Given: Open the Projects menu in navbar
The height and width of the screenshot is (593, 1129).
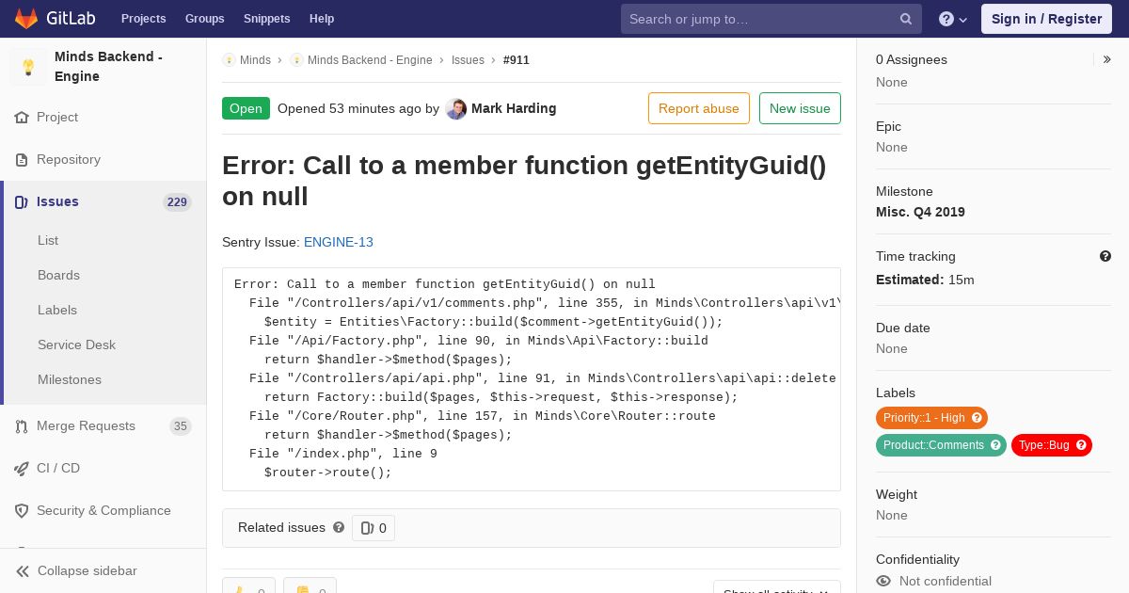Looking at the screenshot, I should click(x=143, y=19).
